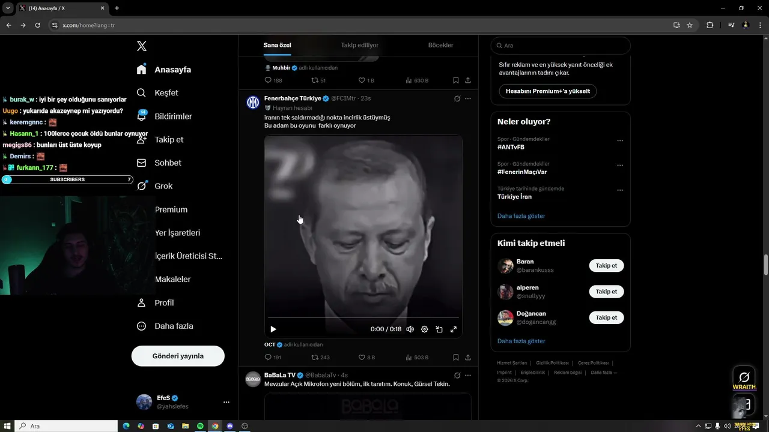Ask Grok about the Fenerbahçe Türkiye post
Image resolution: width=769 pixels, height=432 pixels.
[x=457, y=98]
